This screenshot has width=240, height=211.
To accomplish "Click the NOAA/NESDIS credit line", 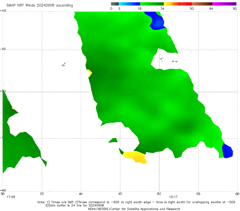I will [x=134, y=209].
